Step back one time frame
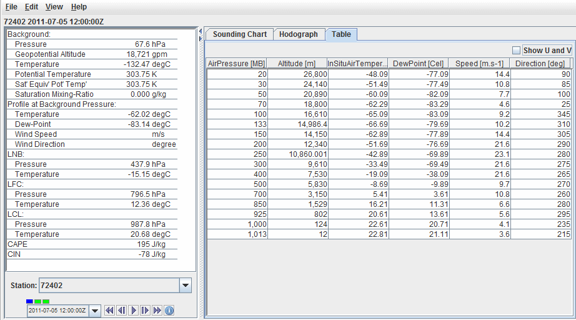 coord(122,311)
